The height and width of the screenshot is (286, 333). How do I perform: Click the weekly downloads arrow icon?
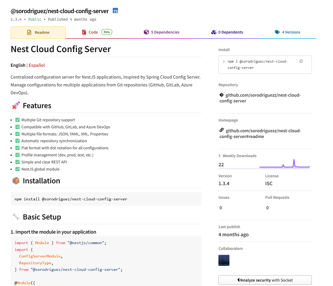(x=219, y=156)
